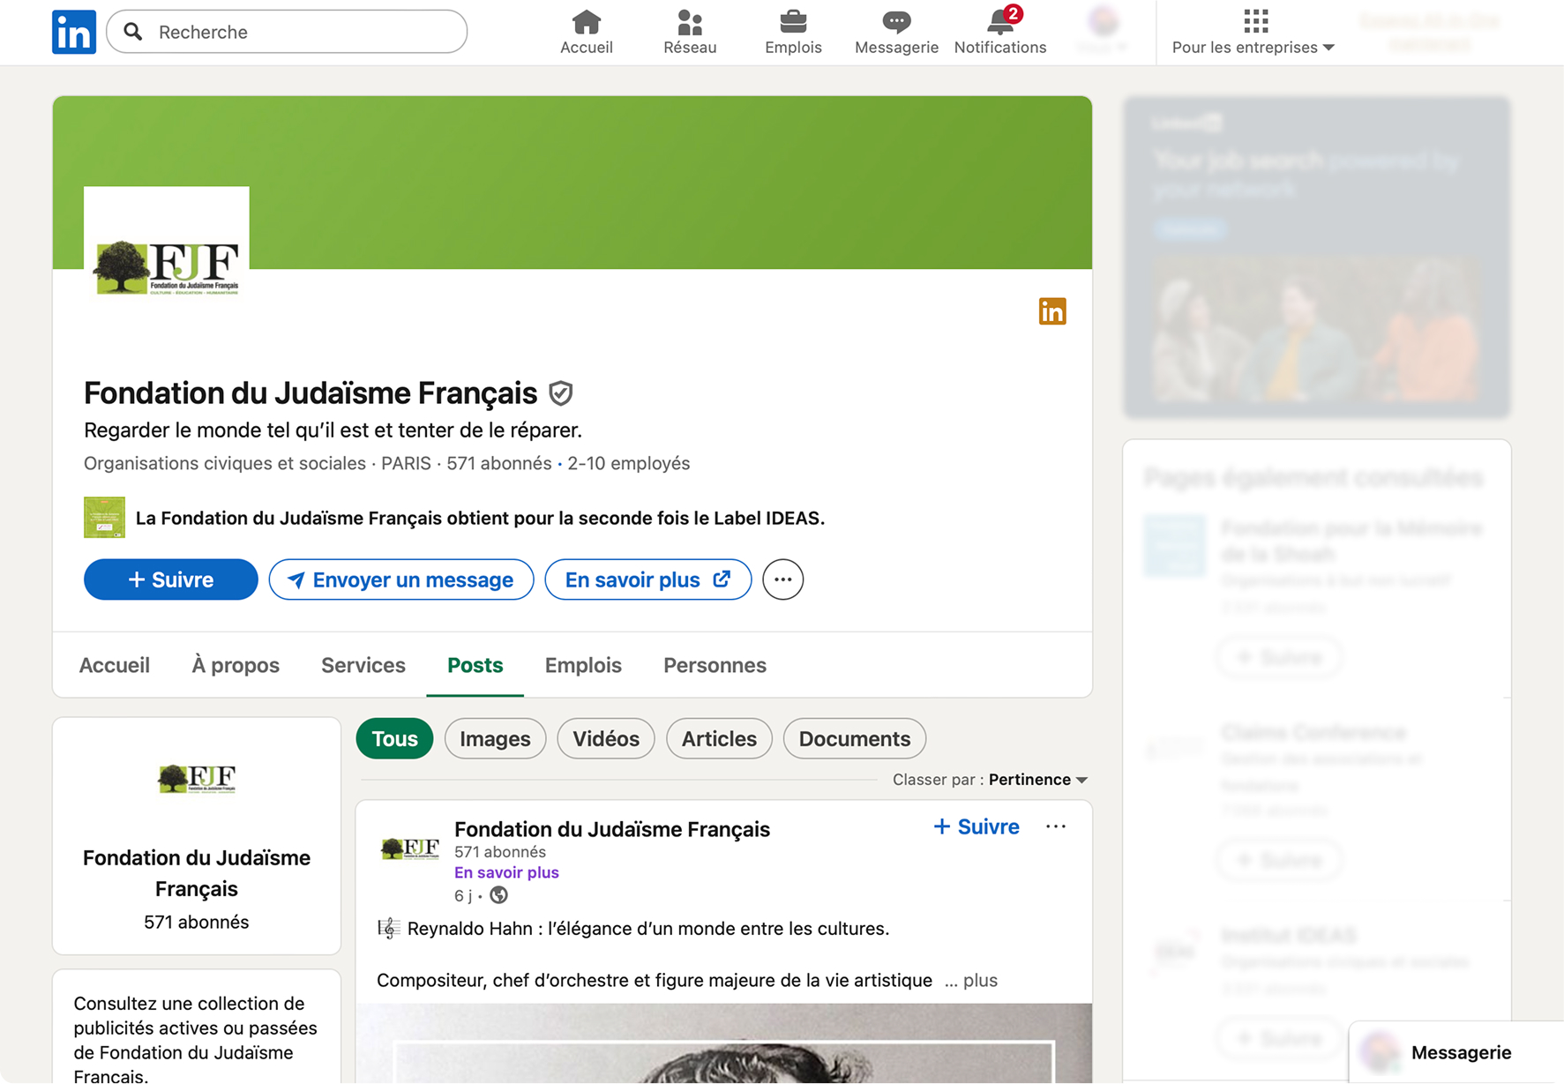Open the Emplois briefcase icon

point(793,21)
